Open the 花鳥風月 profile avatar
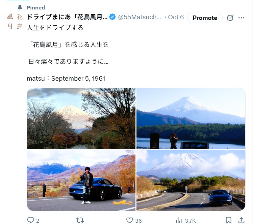The height and width of the screenshot is (224, 253). [15, 21]
